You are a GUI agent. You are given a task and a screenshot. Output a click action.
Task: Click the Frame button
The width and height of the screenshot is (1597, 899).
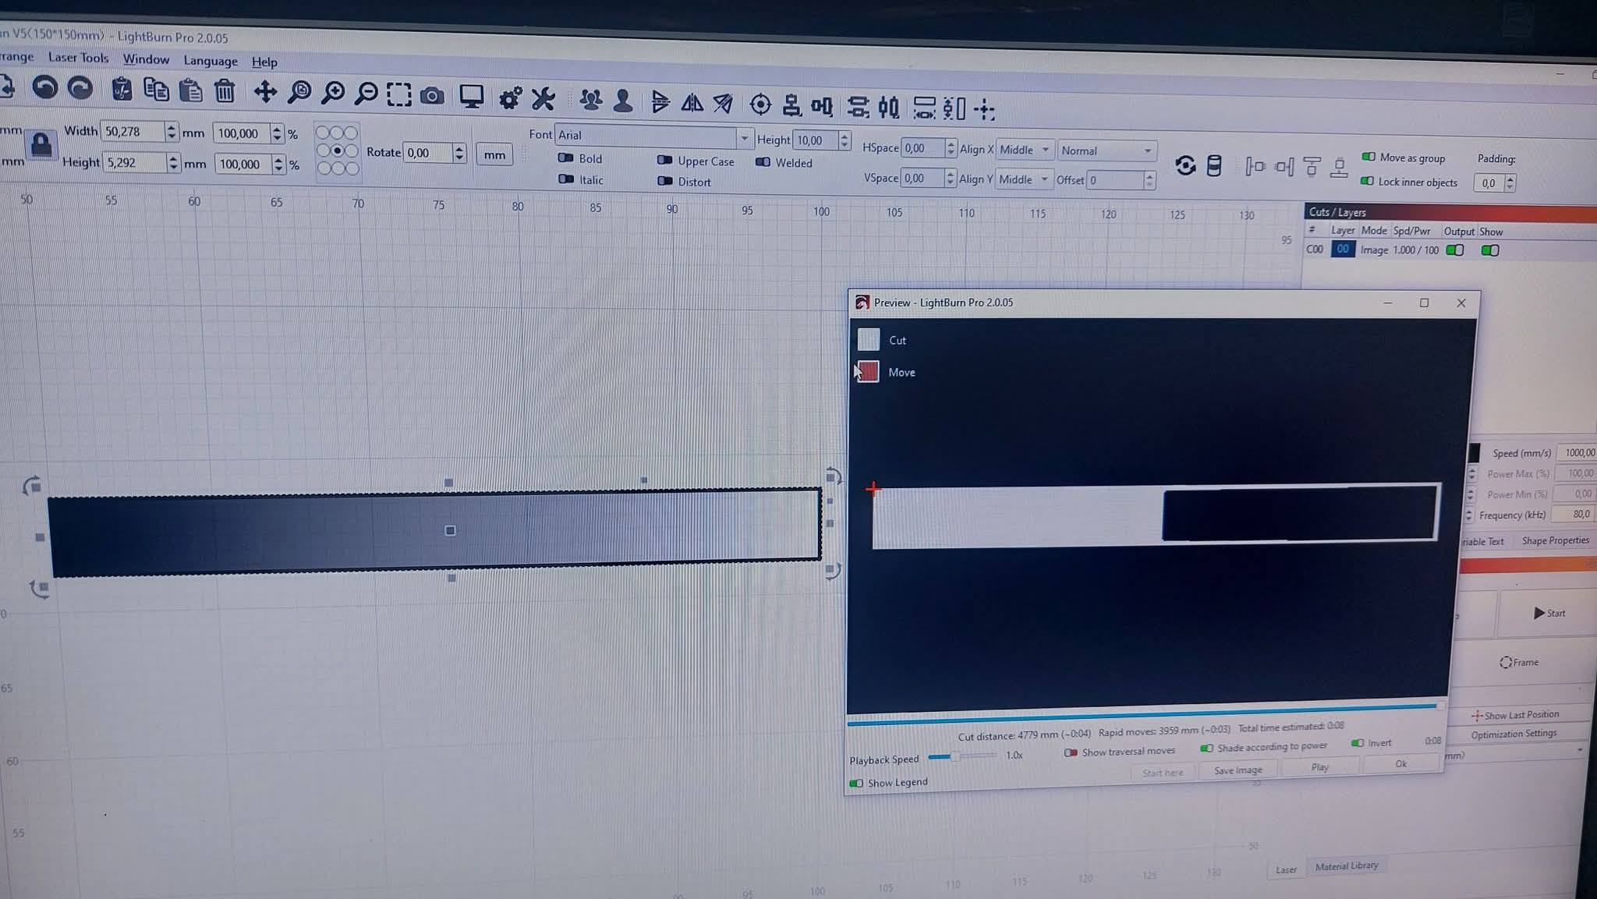click(x=1519, y=662)
